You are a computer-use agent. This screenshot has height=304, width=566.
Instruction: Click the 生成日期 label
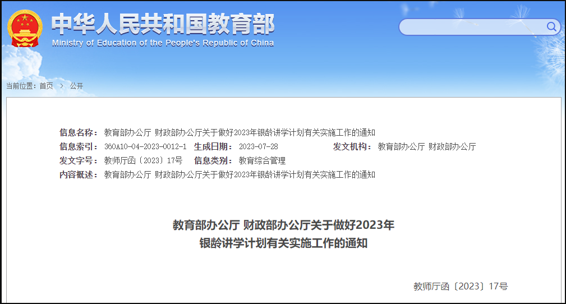coord(213,146)
